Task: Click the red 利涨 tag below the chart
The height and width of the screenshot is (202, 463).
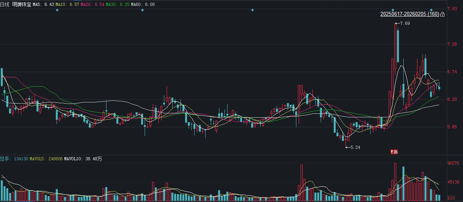Action: (393, 152)
